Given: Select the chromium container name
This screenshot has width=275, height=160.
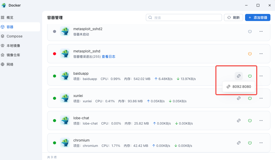Looking at the screenshot, I should (81, 140).
